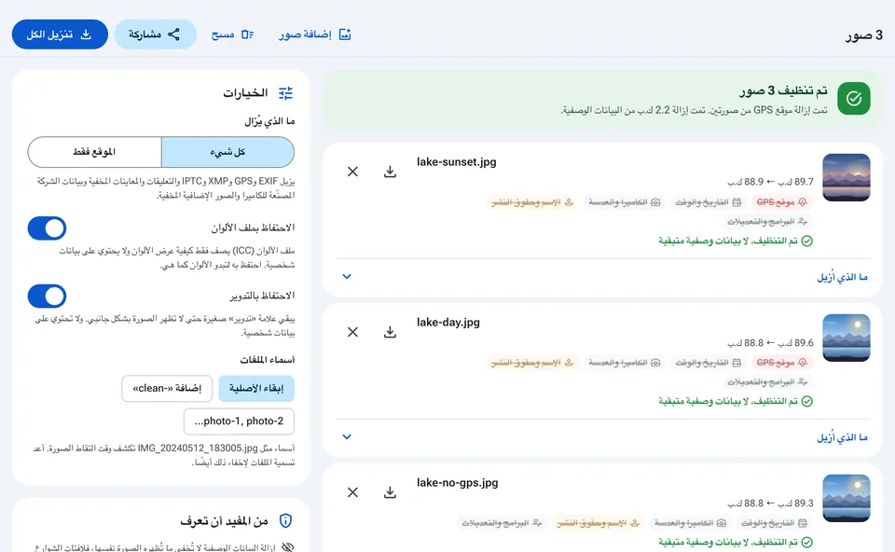Click البرامج والتعديلات tag on lake-no-gps.jpg
The height and width of the screenshot is (552, 895).
(x=502, y=523)
